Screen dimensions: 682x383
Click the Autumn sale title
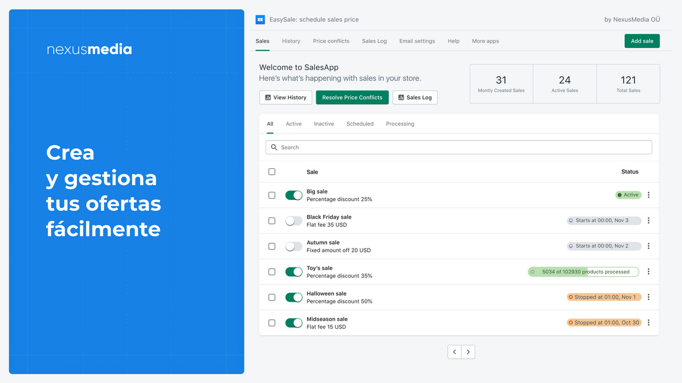pyautogui.click(x=323, y=243)
